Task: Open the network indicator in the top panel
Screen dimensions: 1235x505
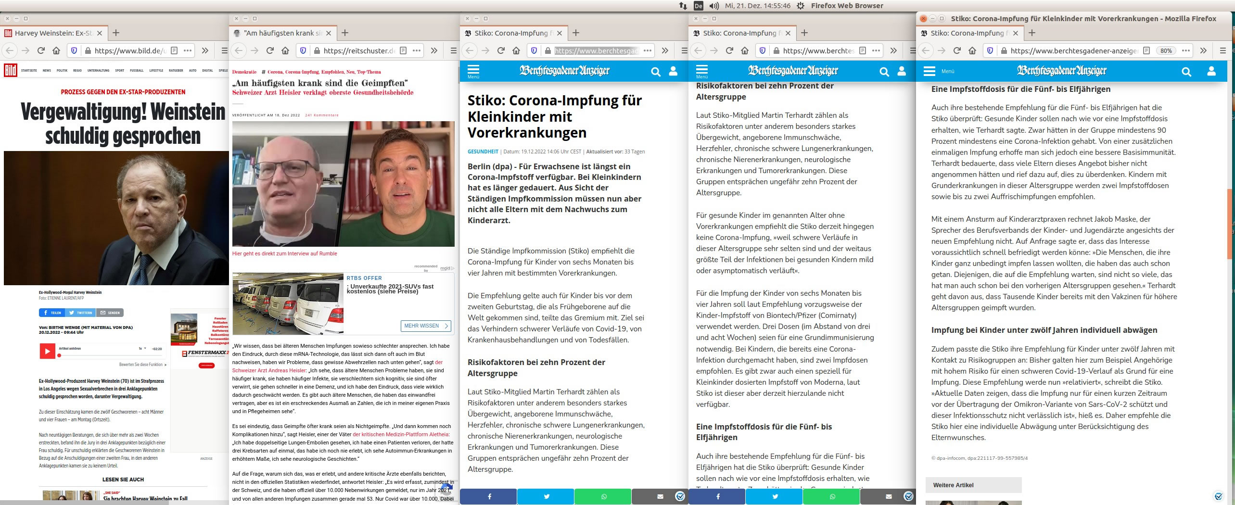Action: point(683,6)
